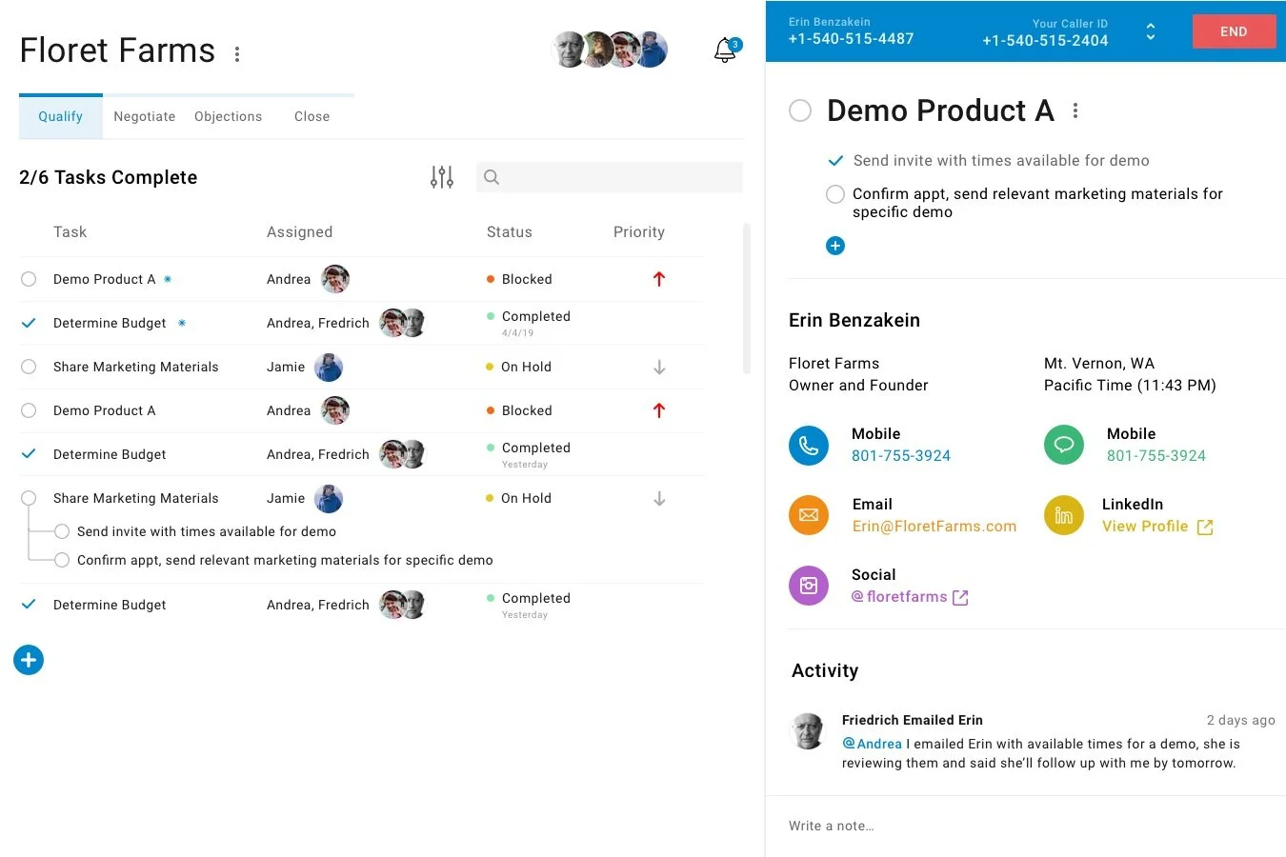
Task: Click the task list scrollbar
Action: pyautogui.click(x=747, y=299)
